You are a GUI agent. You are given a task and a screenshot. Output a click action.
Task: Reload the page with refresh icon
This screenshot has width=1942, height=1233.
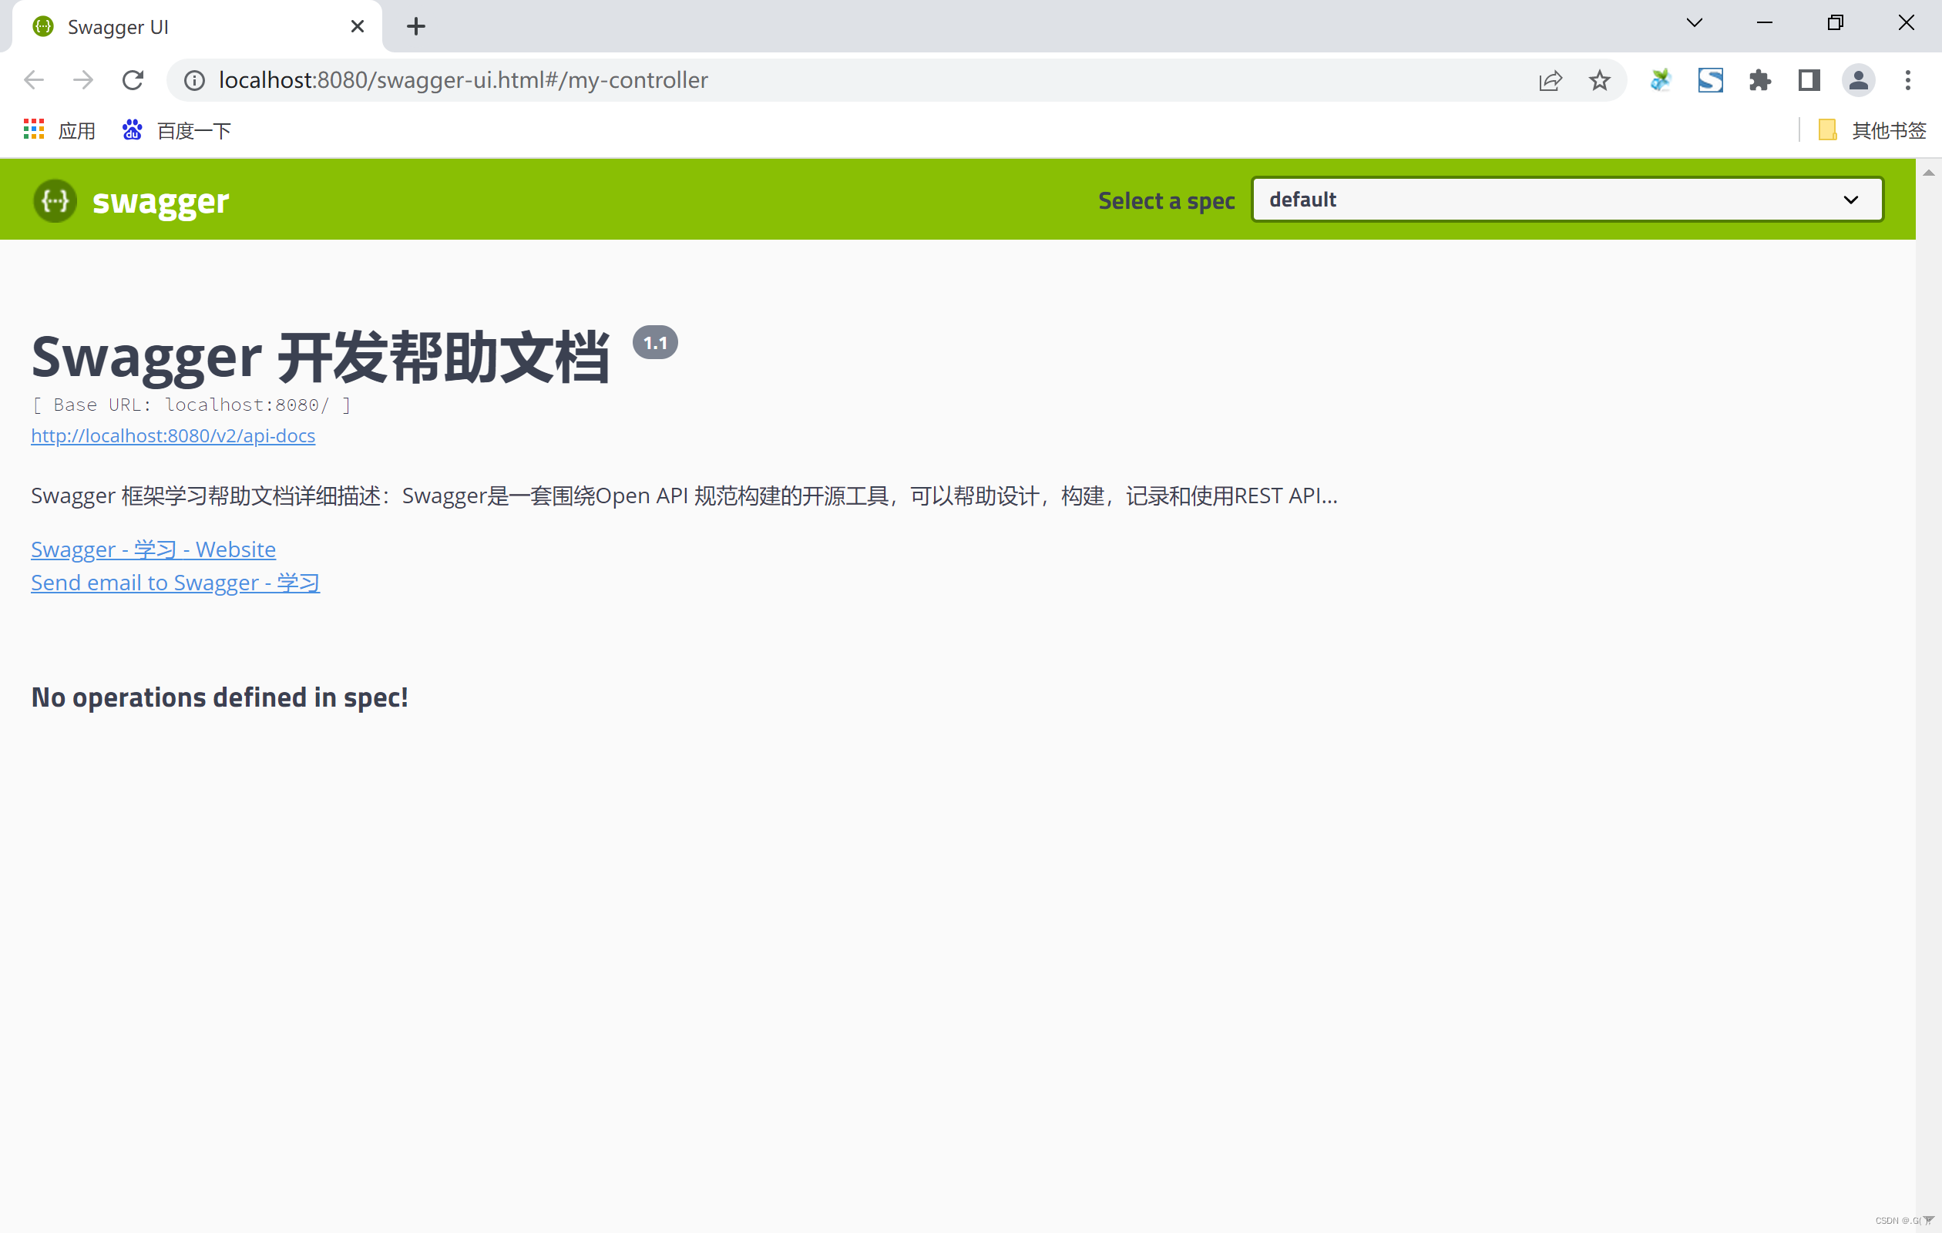(133, 80)
